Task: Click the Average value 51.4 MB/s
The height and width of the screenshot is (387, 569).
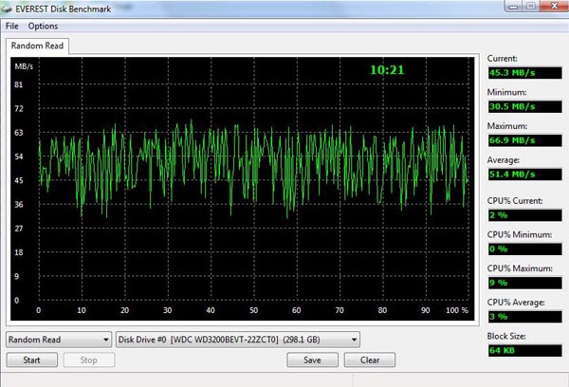Action: pyautogui.click(x=525, y=175)
